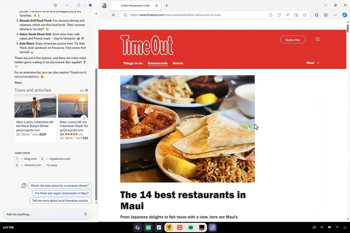Click the address bar URL

[x=175, y=15]
